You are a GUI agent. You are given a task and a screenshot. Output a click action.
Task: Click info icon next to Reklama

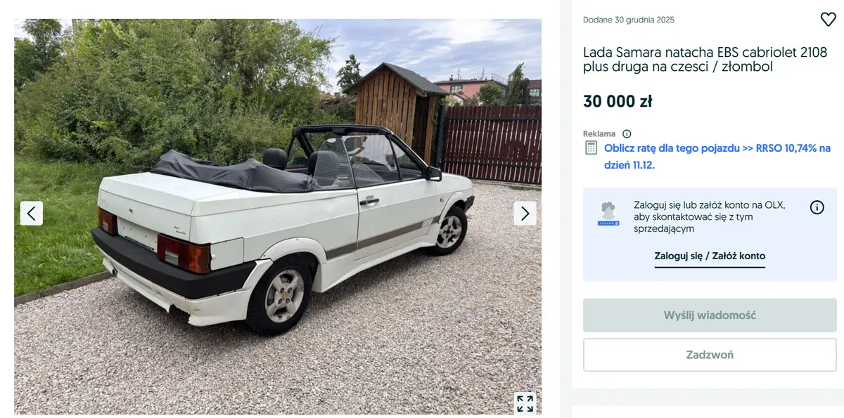tap(627, 133)
